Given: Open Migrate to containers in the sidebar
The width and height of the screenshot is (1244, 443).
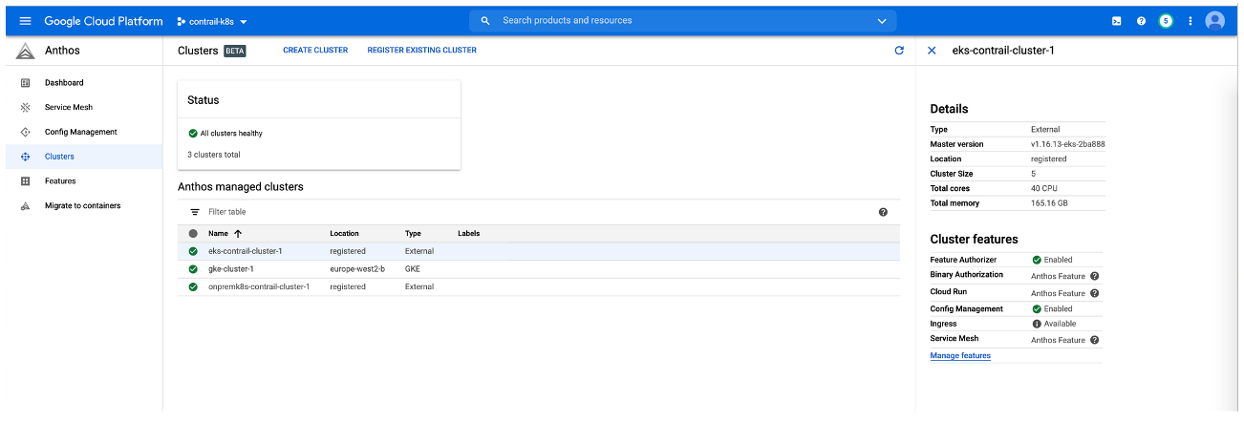Looking at the screenshot, I should pyautogui.click(x=83, y=206).
